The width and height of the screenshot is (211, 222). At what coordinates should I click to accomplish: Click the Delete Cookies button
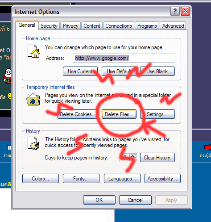(77, 114)
